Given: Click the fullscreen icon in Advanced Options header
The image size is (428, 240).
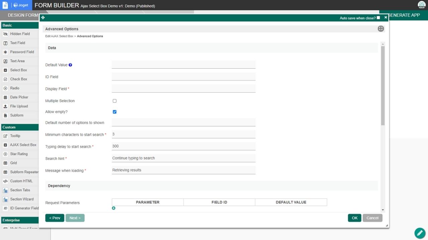Looking at the screenshot, I should coord(381,29).
